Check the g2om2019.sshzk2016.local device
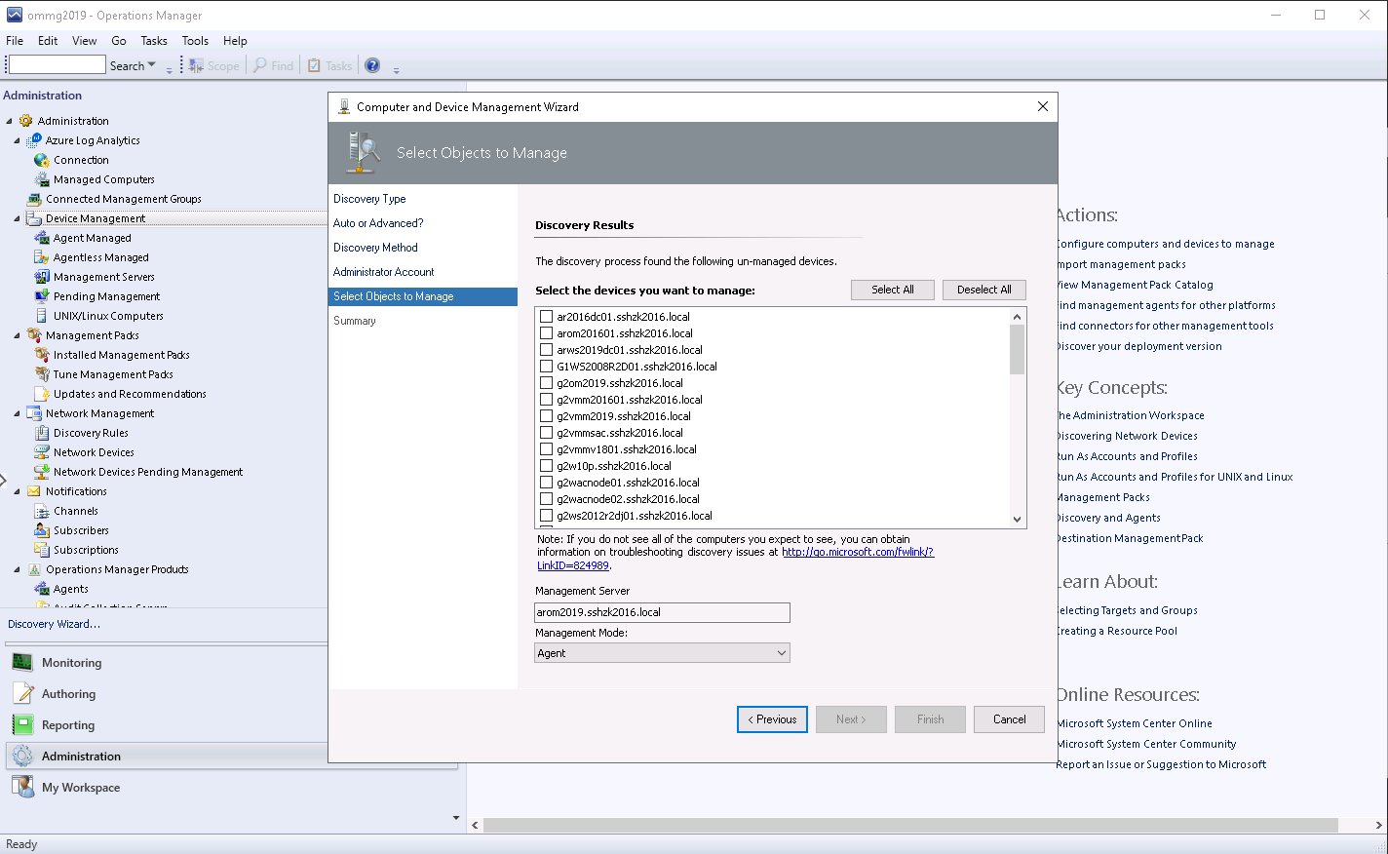This screenshot has height=854, width=1388. pyautogui.click(x=546, y=382)
